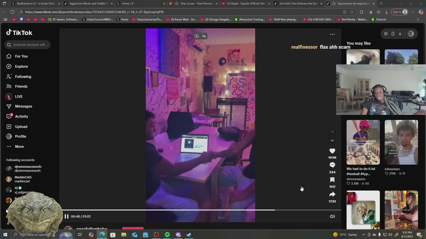
Task: Click the realfinessor username overlay
Action: pyautogui.click(x=304, y=47)
